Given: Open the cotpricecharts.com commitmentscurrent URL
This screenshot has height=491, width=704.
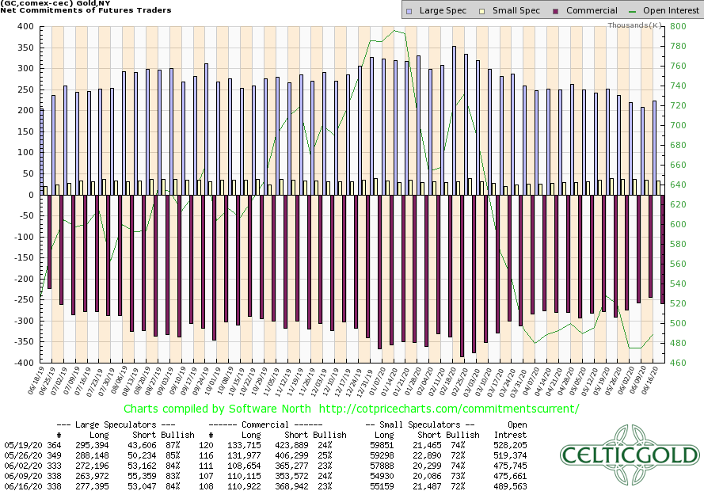Looking at the screenshot, I should click(x=448, y=409).
